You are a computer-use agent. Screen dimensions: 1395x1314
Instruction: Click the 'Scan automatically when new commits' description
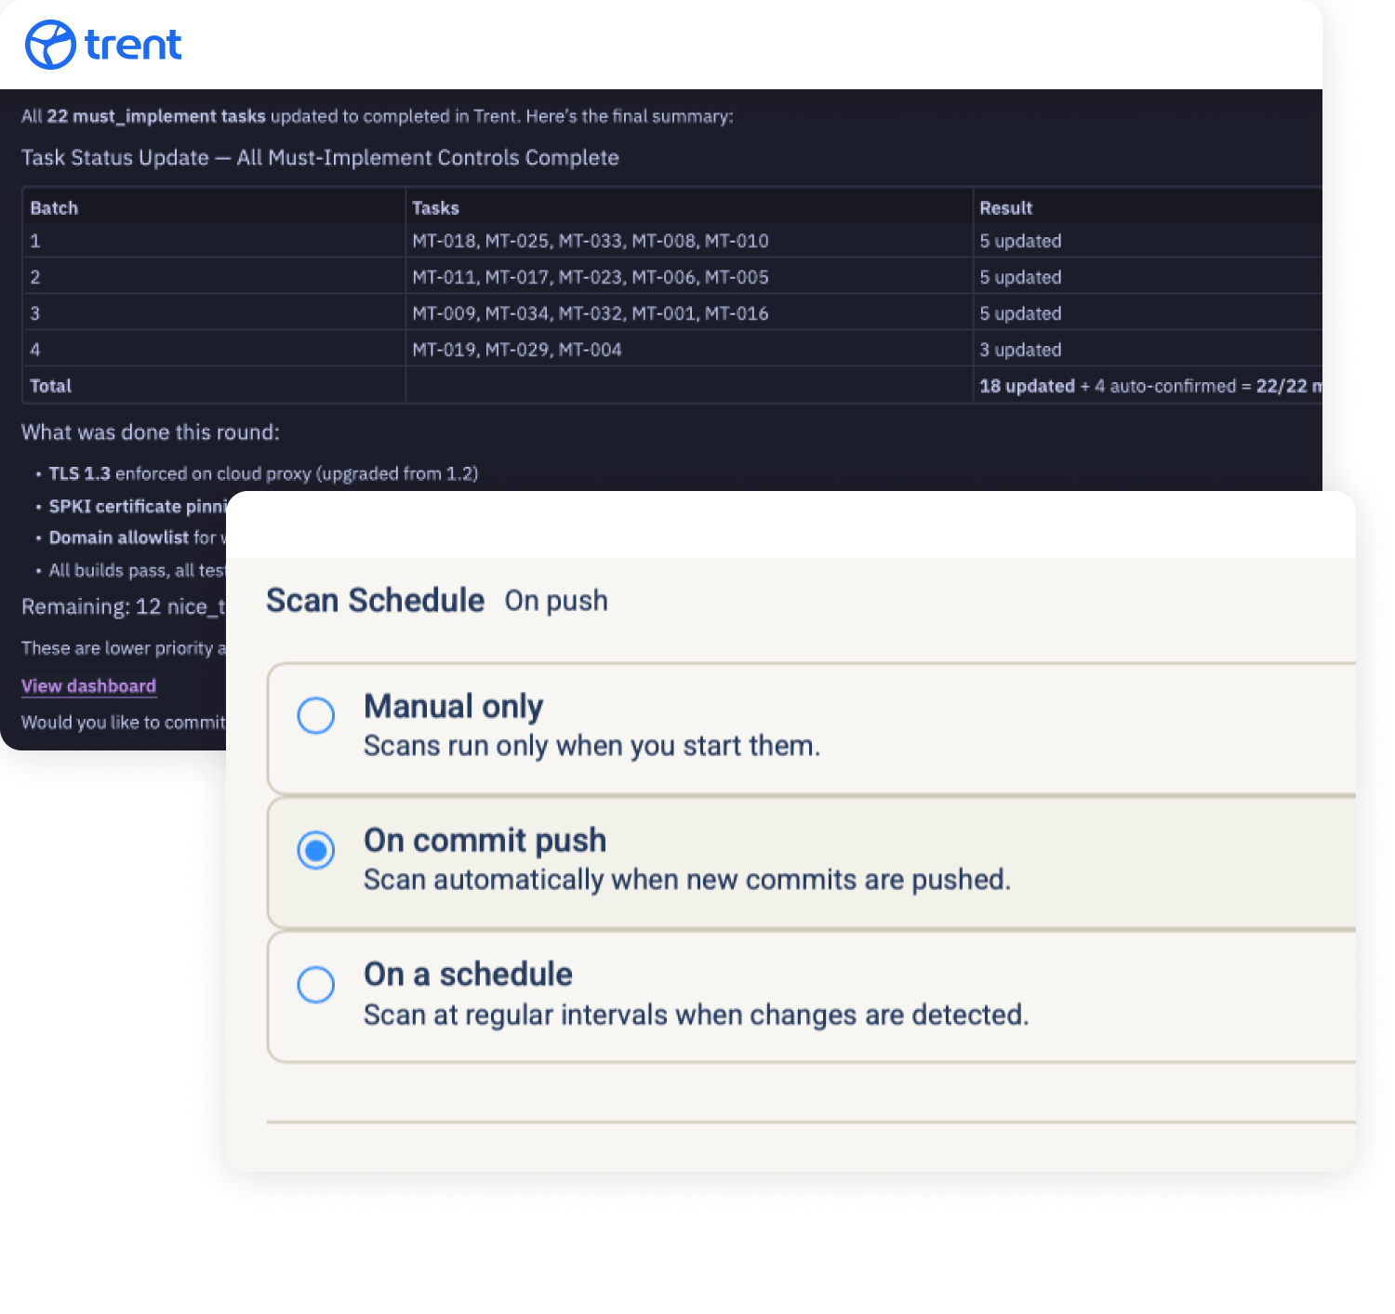(x=686, y=880)
